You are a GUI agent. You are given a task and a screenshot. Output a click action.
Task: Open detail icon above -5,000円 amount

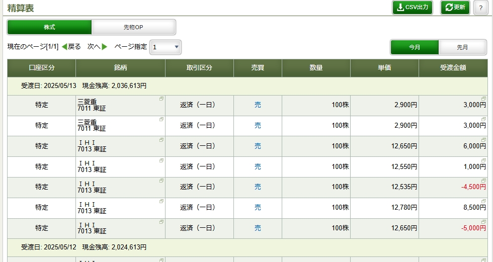point(483,222)
